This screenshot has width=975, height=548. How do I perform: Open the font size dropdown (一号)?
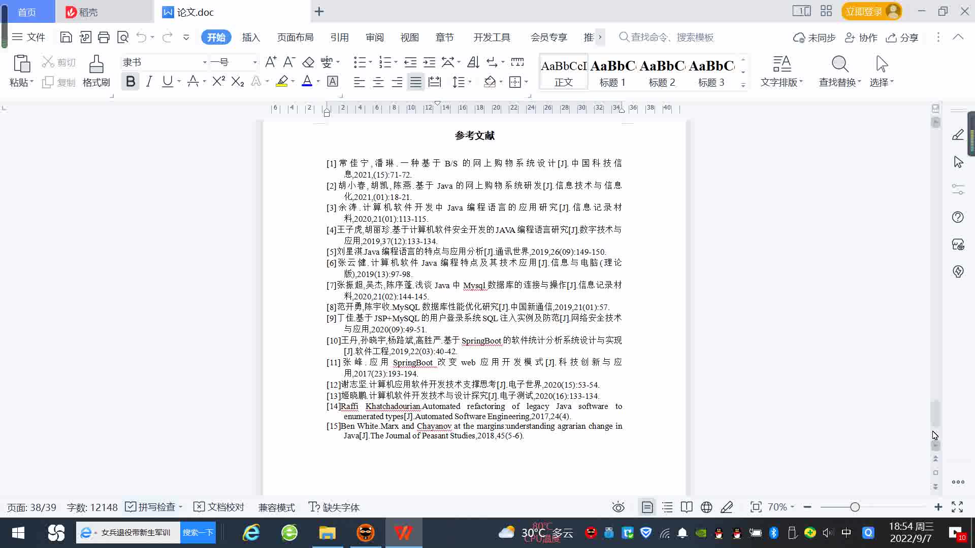click(x=255, y=62)
